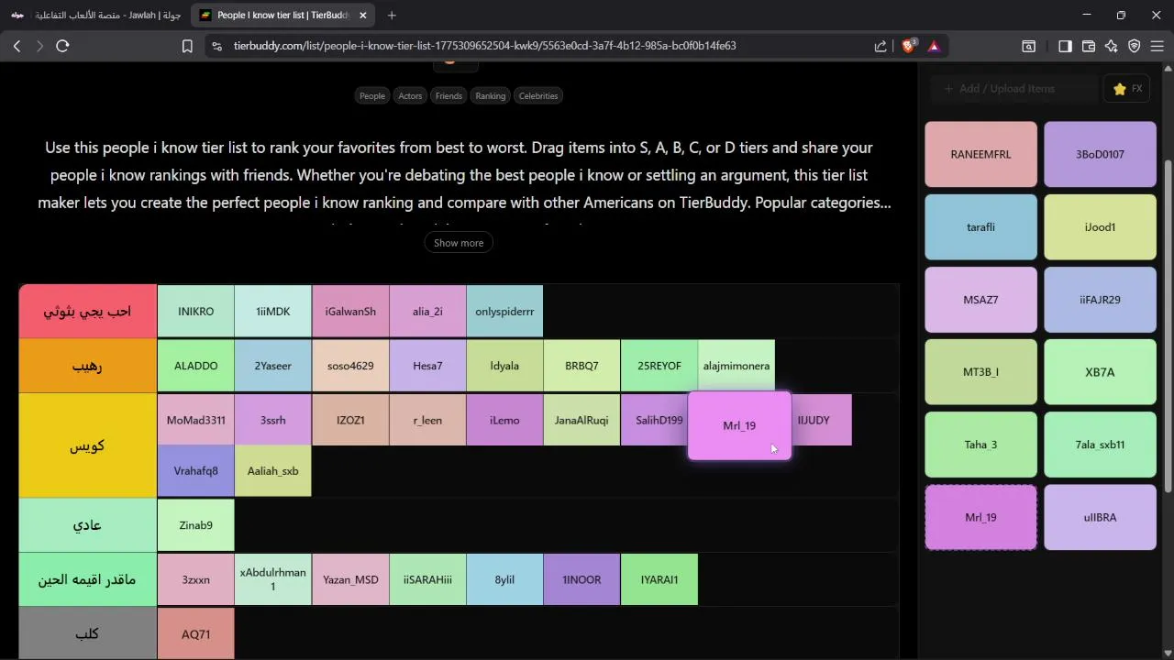The width and height of the screenshot is (1174, 660).
Task: Click the xAbdulrhman1 tile
Action: tap(272, 579)
